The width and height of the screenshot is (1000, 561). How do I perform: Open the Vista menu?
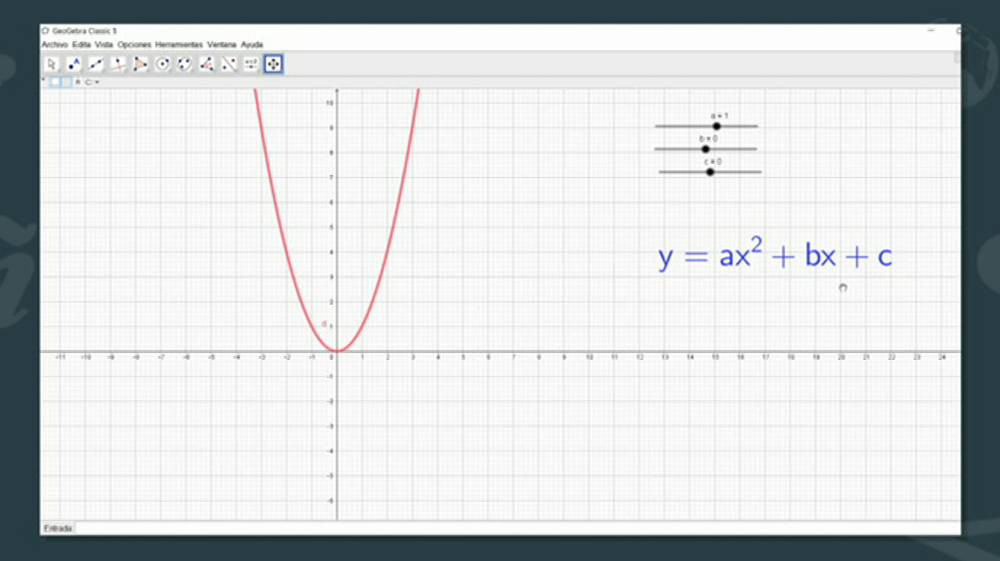(104, 45)
